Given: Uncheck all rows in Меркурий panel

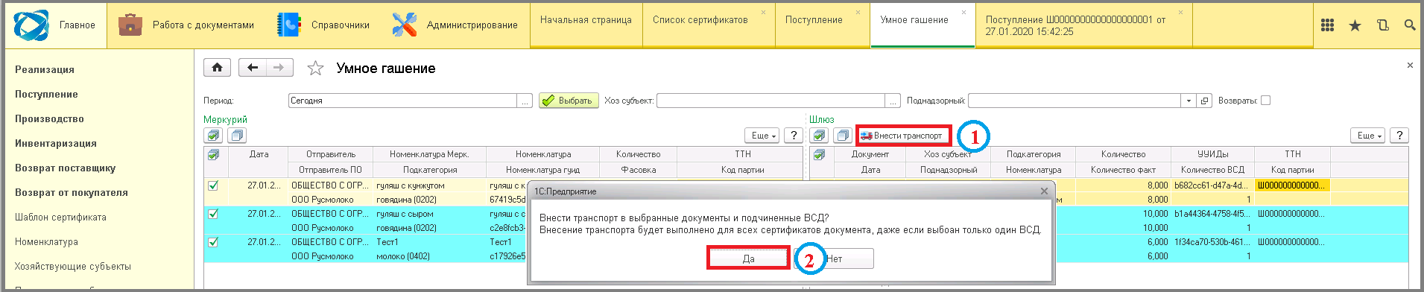Looking at the screenshot, I should (237, 135).
